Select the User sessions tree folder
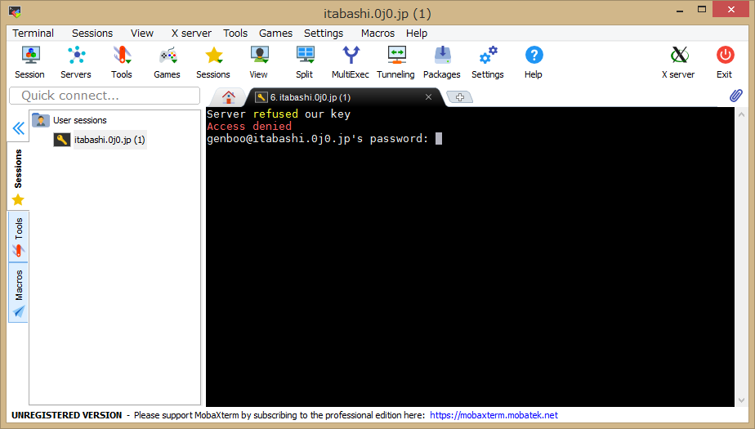This screenshot has width=755, height=429. tap(79, 120)
